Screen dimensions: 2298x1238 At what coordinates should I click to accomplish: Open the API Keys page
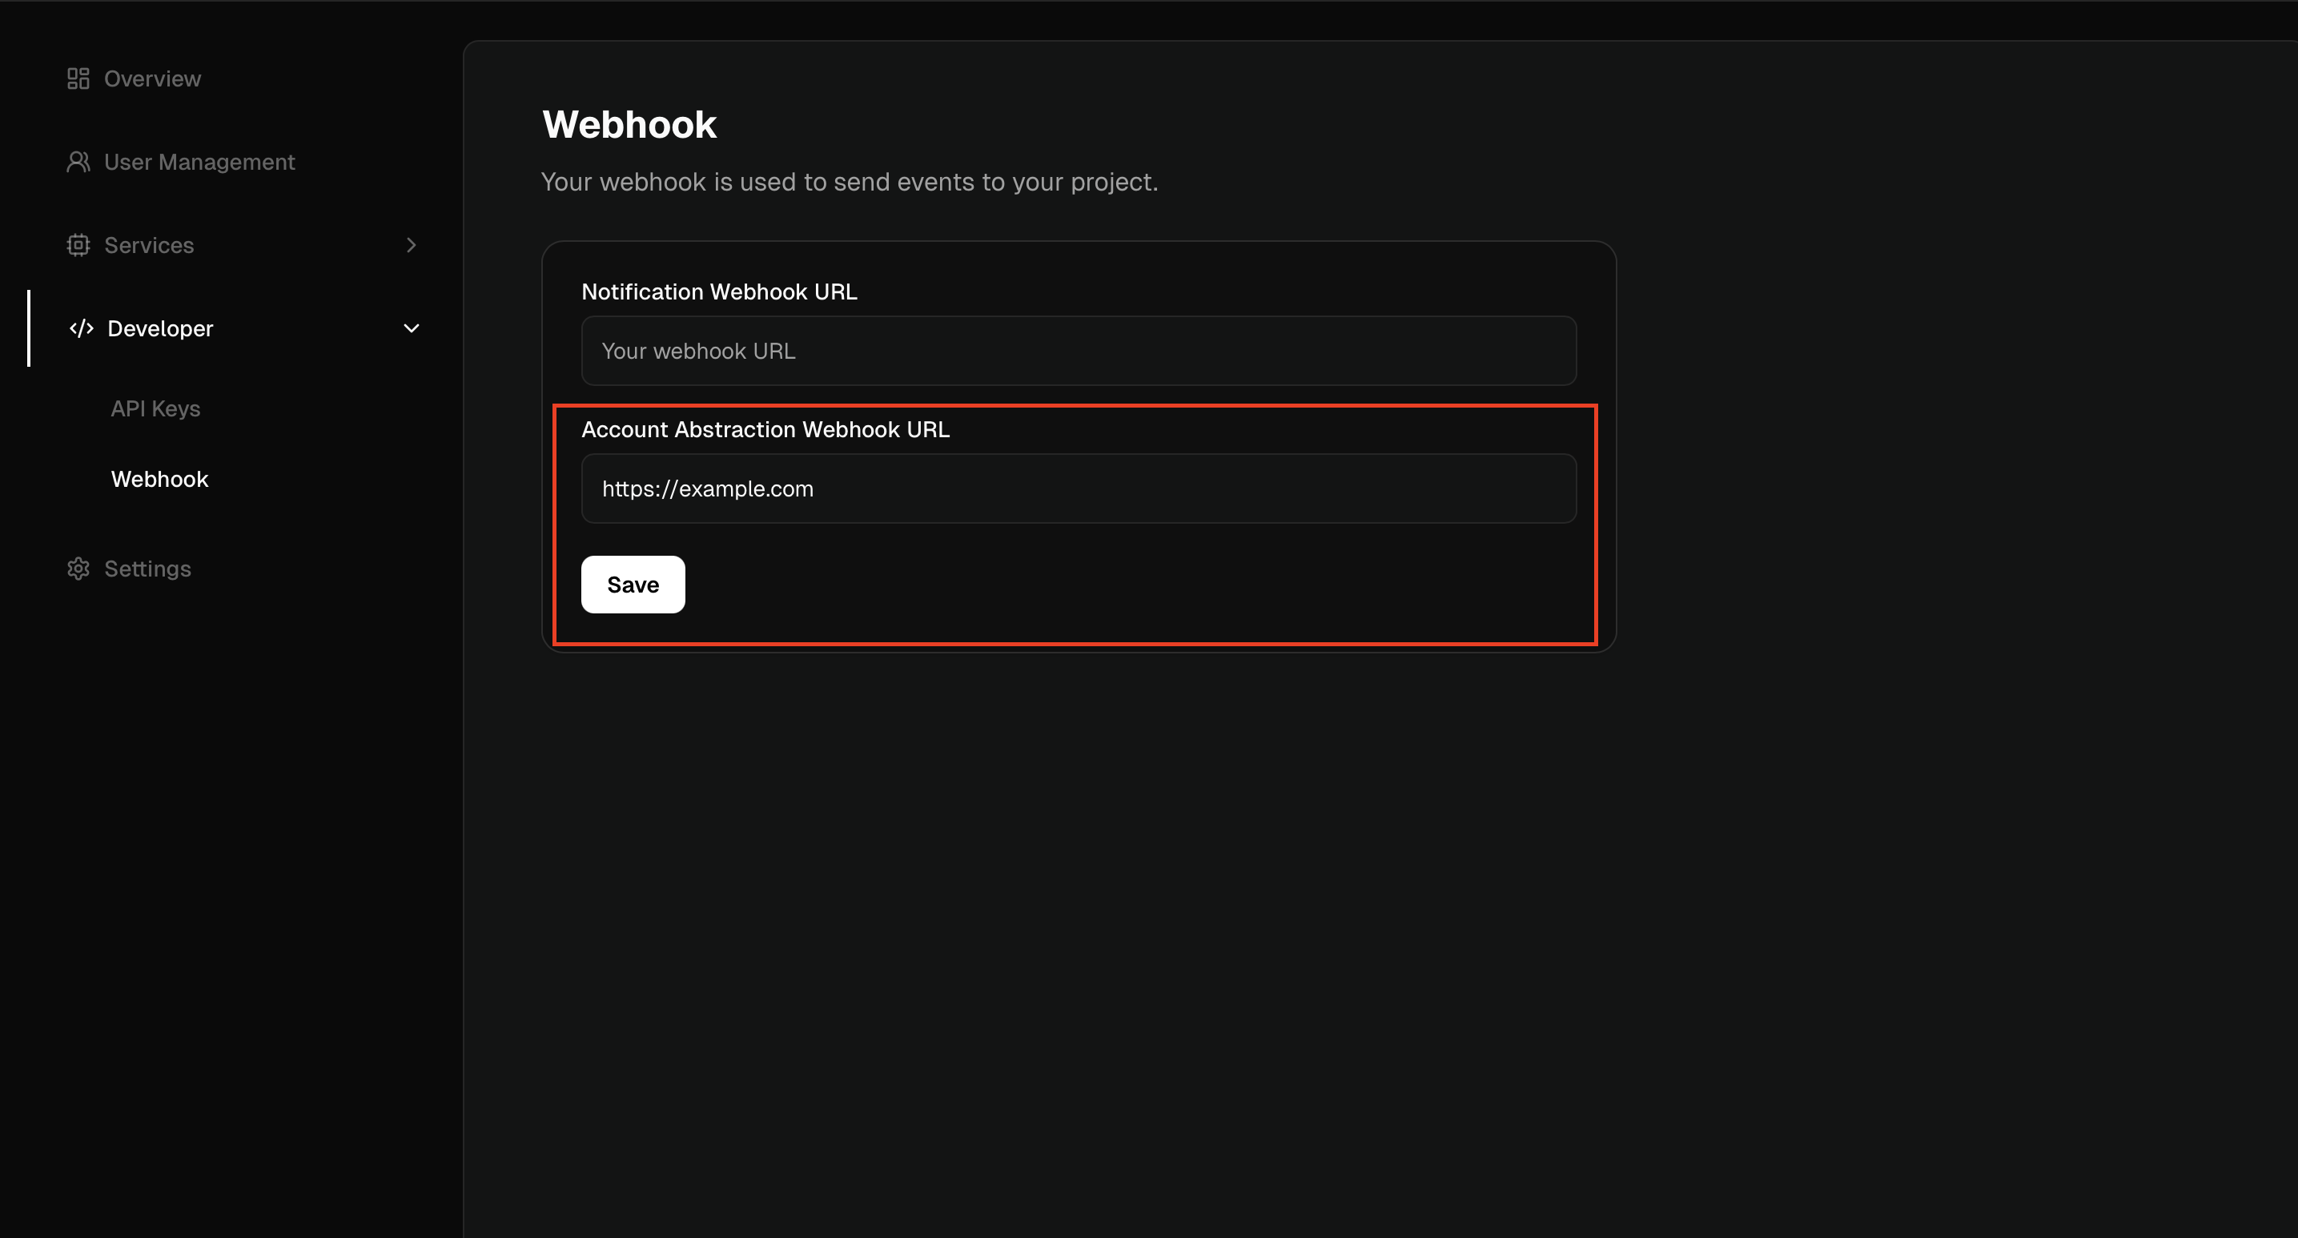(x=155, y=408)
